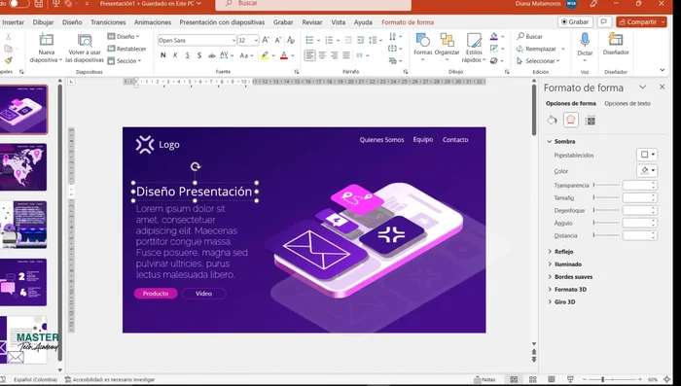
Task: Open the Dibujar ribbon tab
Action: 43,22
